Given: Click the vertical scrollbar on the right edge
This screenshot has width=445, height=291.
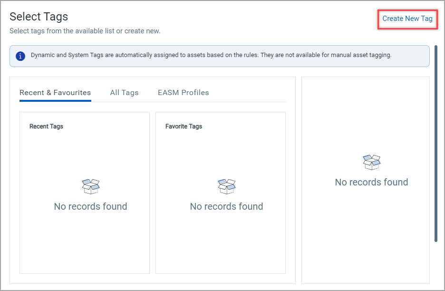Looking at the screenshot, I should pyautogui.click(x=435, y=143).
